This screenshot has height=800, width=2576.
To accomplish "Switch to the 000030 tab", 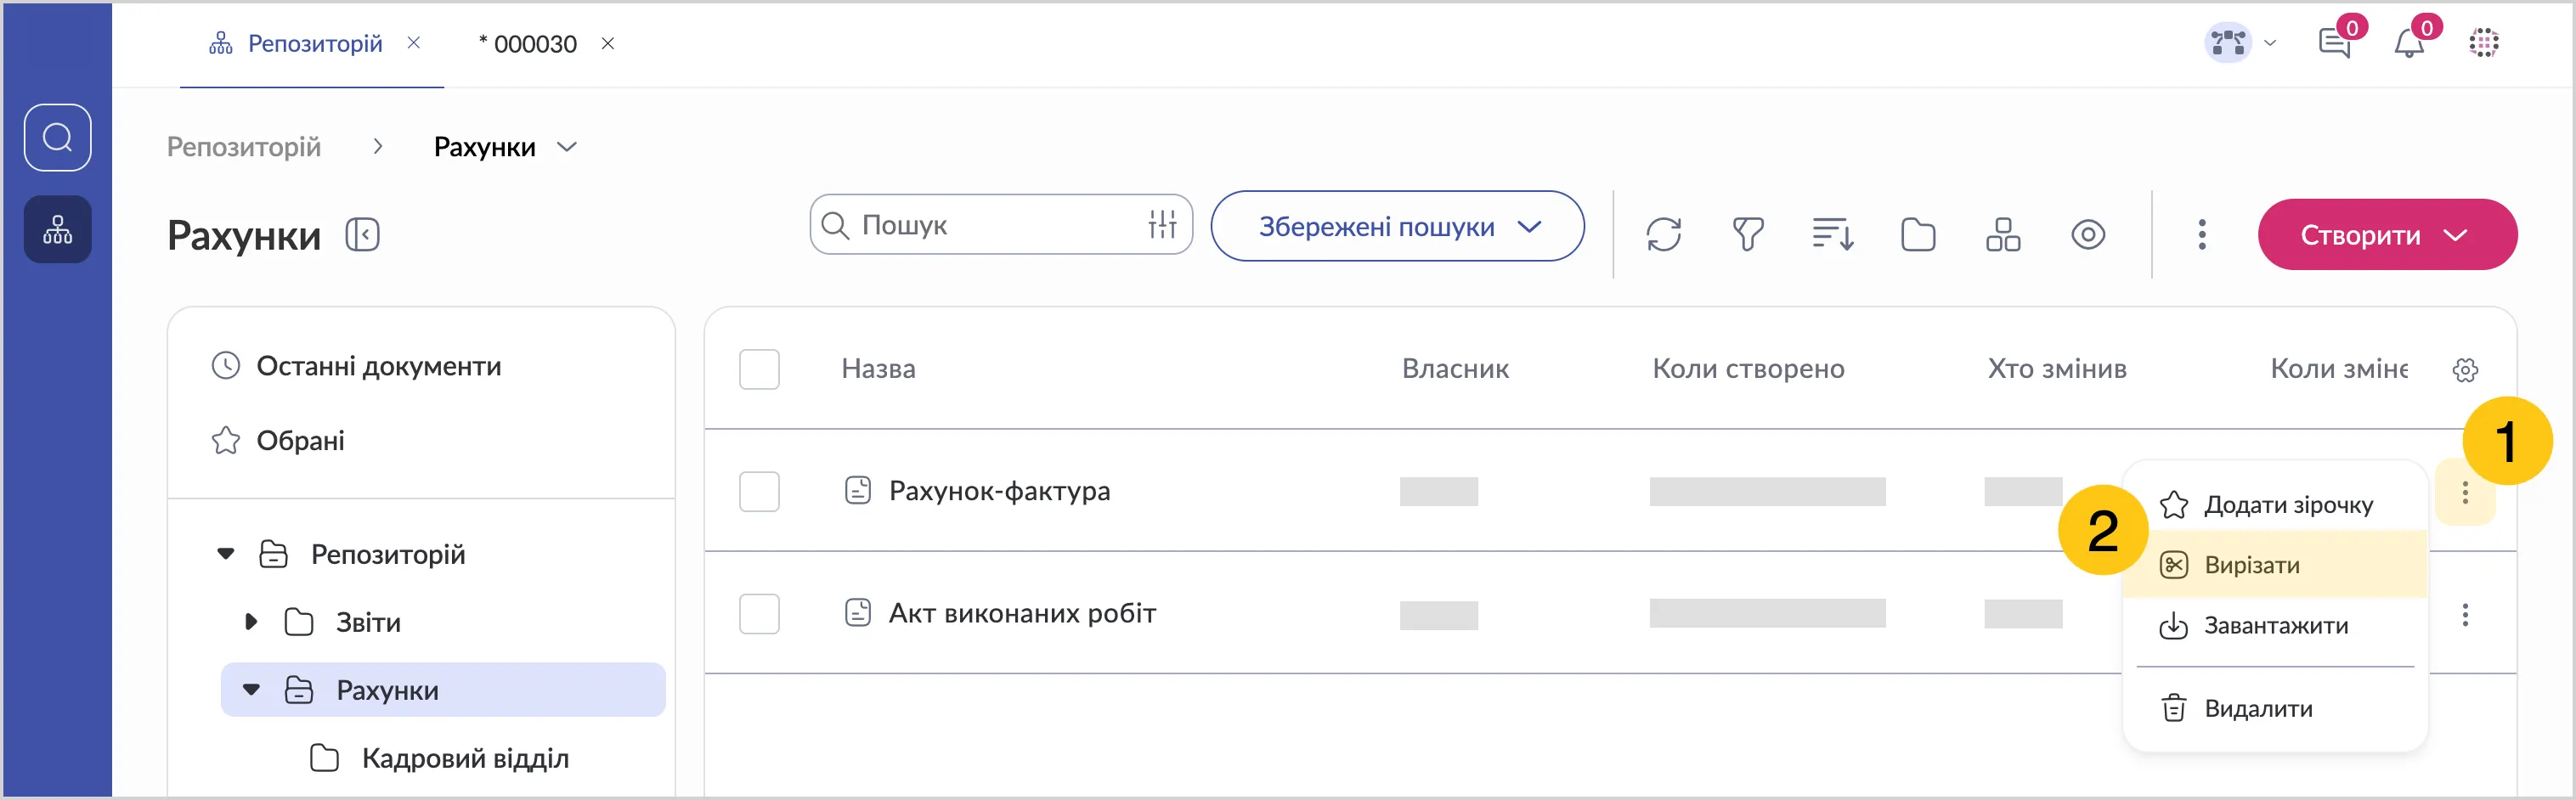I will (534, 44).
